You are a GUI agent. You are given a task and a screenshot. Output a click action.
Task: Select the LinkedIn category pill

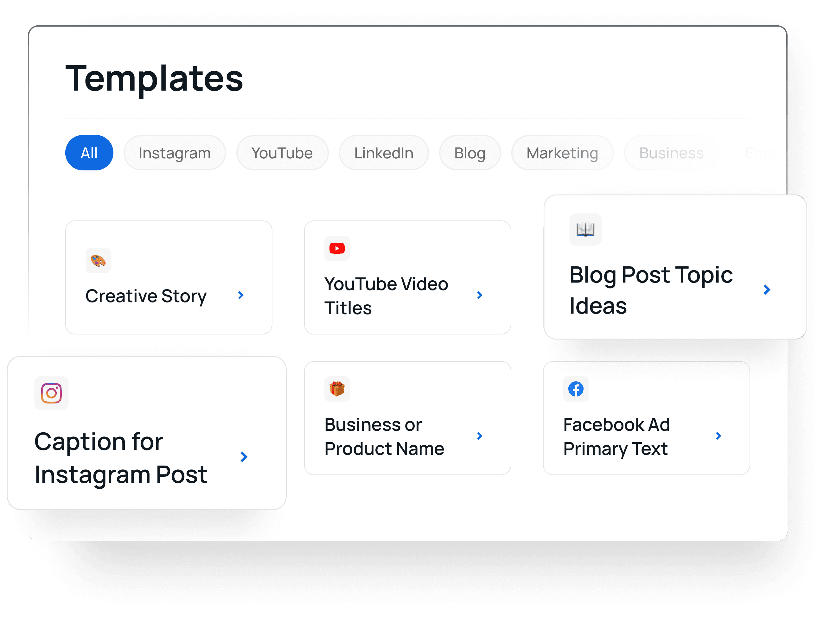tap(384, 153)
